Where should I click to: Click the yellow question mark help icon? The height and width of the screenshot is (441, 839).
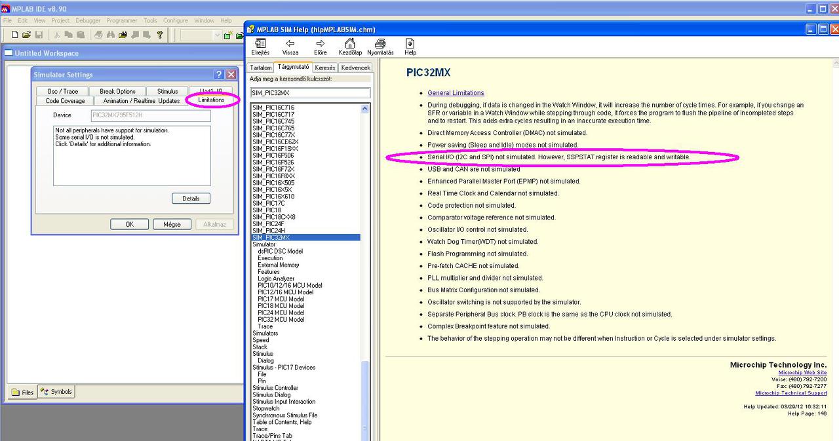[159, 35]
